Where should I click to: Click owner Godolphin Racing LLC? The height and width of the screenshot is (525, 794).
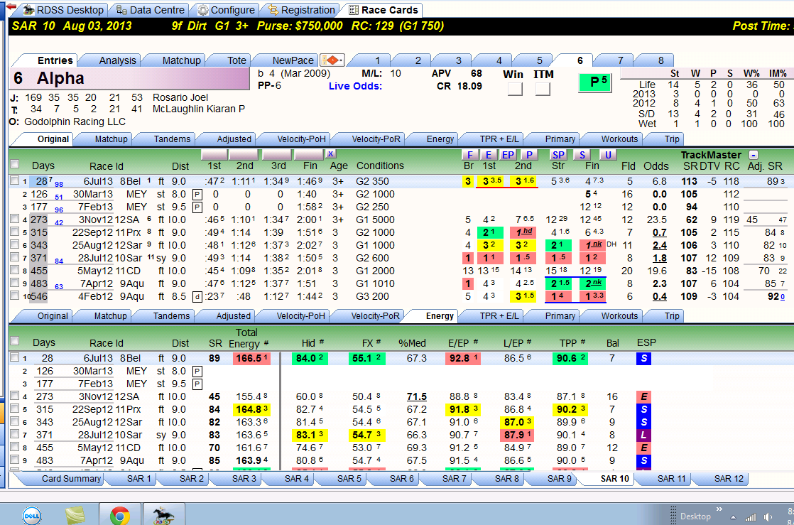(75, 121)
